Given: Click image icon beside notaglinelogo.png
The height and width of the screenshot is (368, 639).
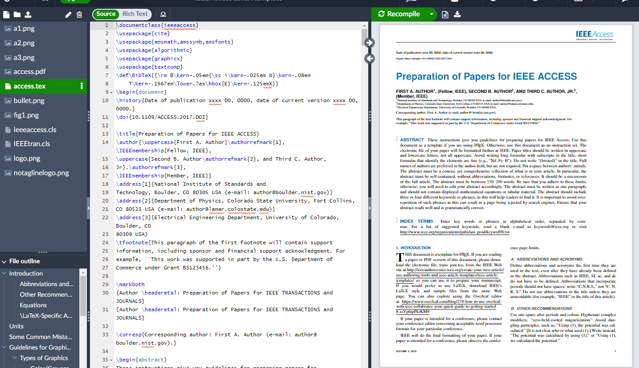Looking at the screenshot, I should (x=7, y=173).
